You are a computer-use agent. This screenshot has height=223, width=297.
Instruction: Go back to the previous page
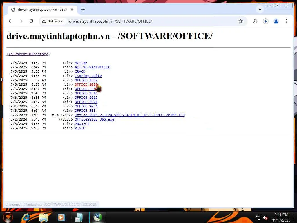pyautogui.click(x=10, y=21)
